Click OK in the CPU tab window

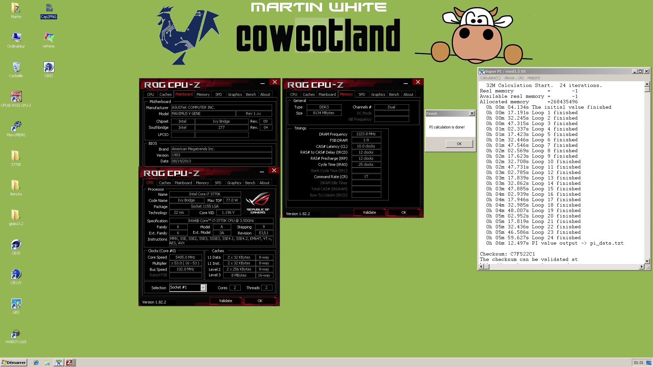pos(260,301)
